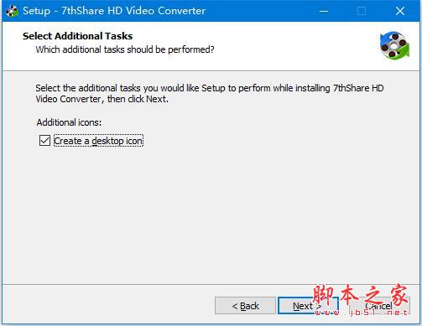The width and height of the screenshot is (422, 326).
Task: Click the Setup installer icon in title bar
Action: (11, 11)
